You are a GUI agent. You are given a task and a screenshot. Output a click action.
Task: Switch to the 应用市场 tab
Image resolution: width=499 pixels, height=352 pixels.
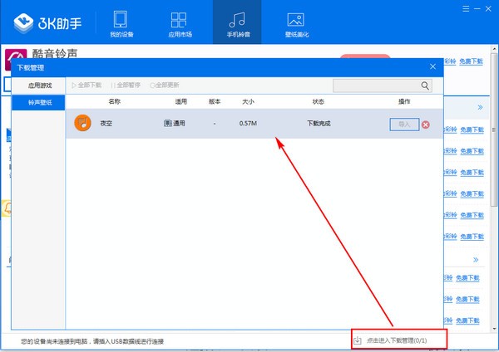(180, 24)
